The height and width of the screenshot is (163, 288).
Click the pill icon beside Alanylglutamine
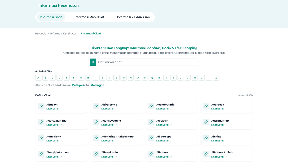41,154
